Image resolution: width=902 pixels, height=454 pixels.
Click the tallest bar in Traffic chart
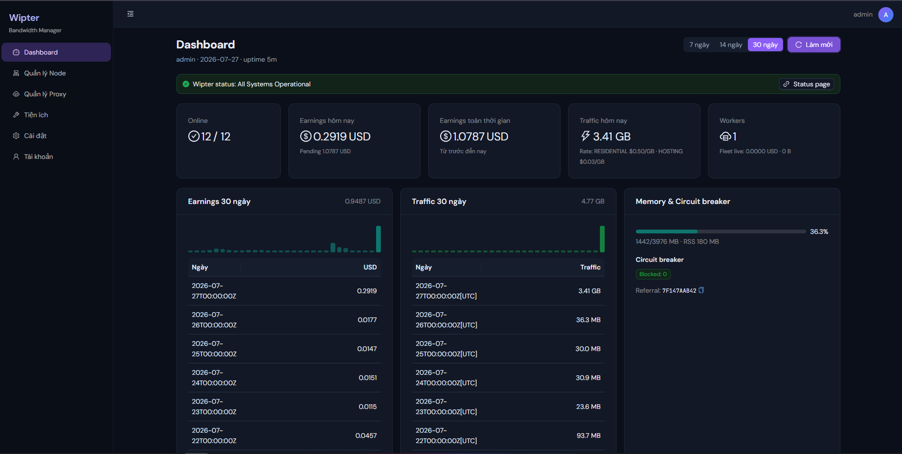pos(602,239)
